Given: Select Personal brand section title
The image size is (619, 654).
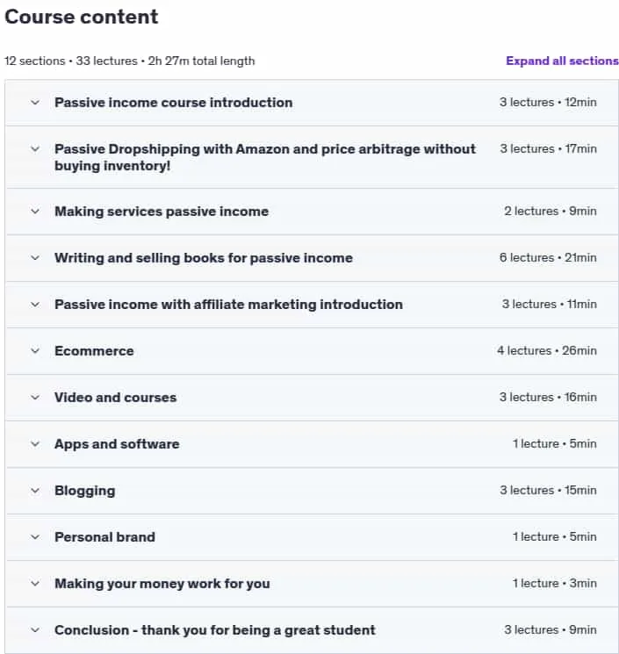Looking at the screenshot, I should point(104,536).
